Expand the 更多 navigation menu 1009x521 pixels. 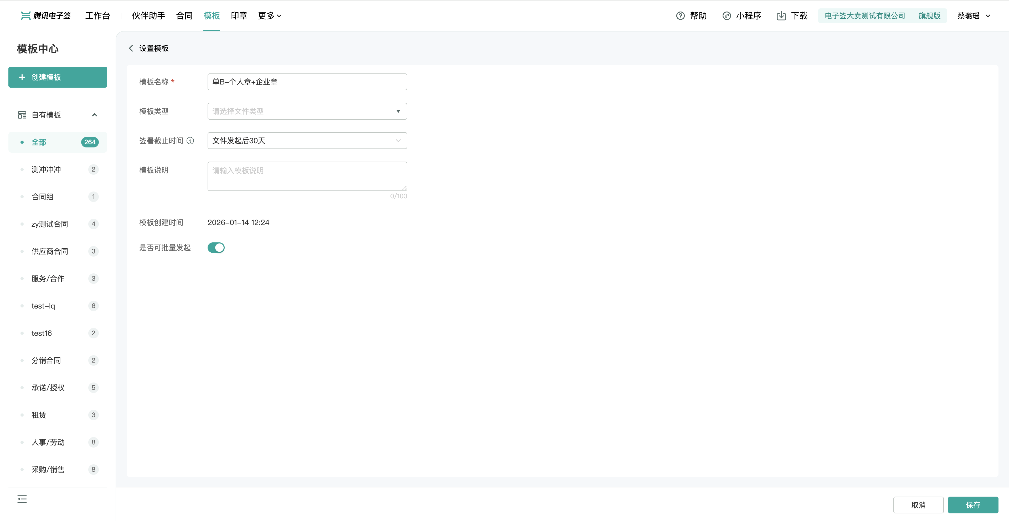270,16
